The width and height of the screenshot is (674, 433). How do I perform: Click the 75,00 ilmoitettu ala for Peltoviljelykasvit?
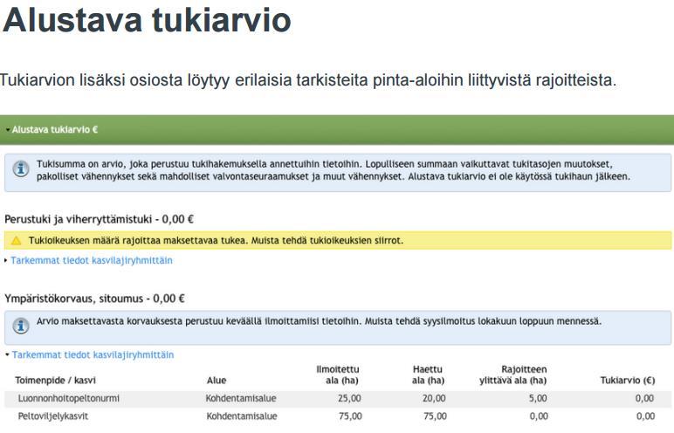click(x=350, y=416)
